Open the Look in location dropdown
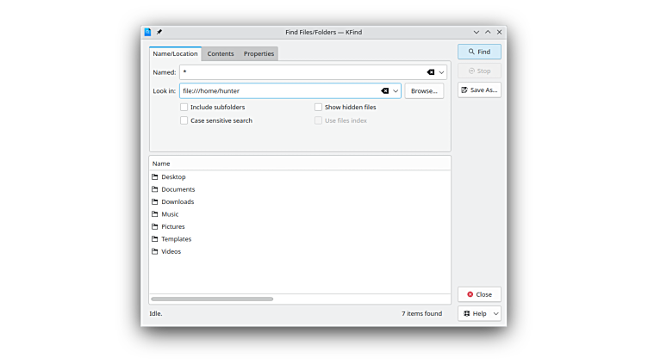The height and width of the screenshot is (364, 648). click(396, 90)
